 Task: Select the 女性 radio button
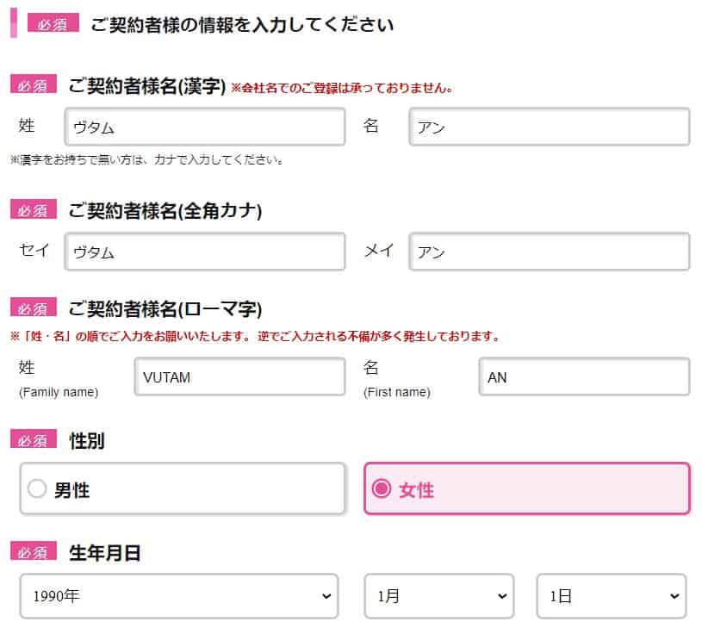coord(381,489)
